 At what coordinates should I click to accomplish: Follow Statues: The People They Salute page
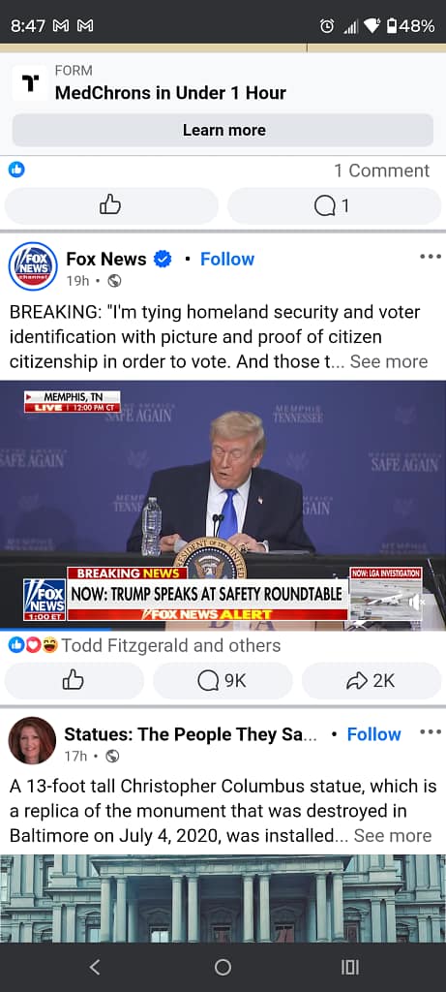[x=373, y=734]
